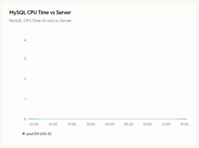Select the y-axis label 2
This screenshot has width=199, height=148.
25,79
